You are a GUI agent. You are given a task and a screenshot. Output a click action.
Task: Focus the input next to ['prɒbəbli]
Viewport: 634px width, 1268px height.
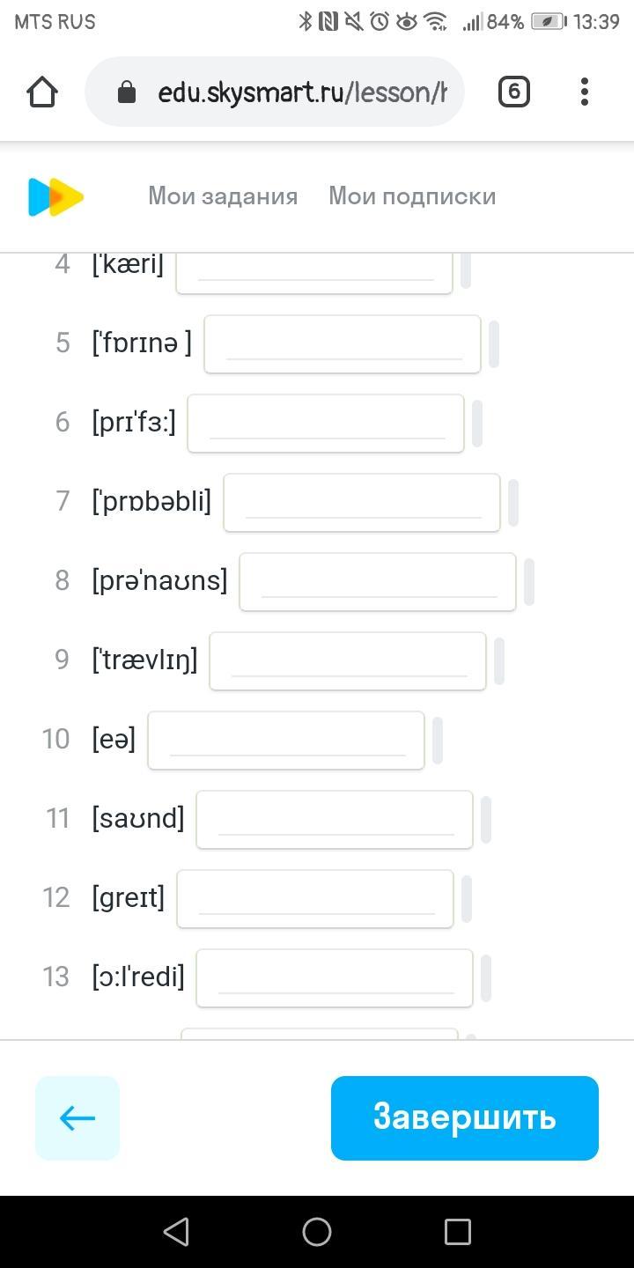click(x=362, y=502)
